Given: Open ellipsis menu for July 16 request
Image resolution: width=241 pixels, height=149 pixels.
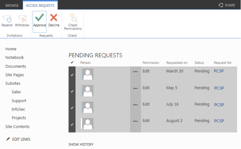Looking at the screenshot, I should coord(135,105).
